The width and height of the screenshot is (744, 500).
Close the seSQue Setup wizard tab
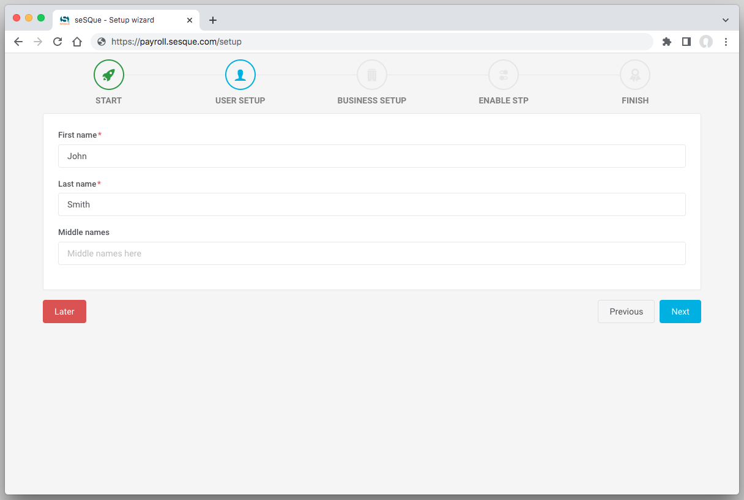[190, 20]
